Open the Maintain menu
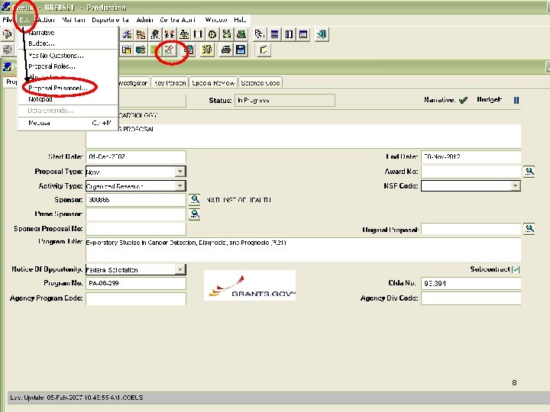 coord(73,20)
